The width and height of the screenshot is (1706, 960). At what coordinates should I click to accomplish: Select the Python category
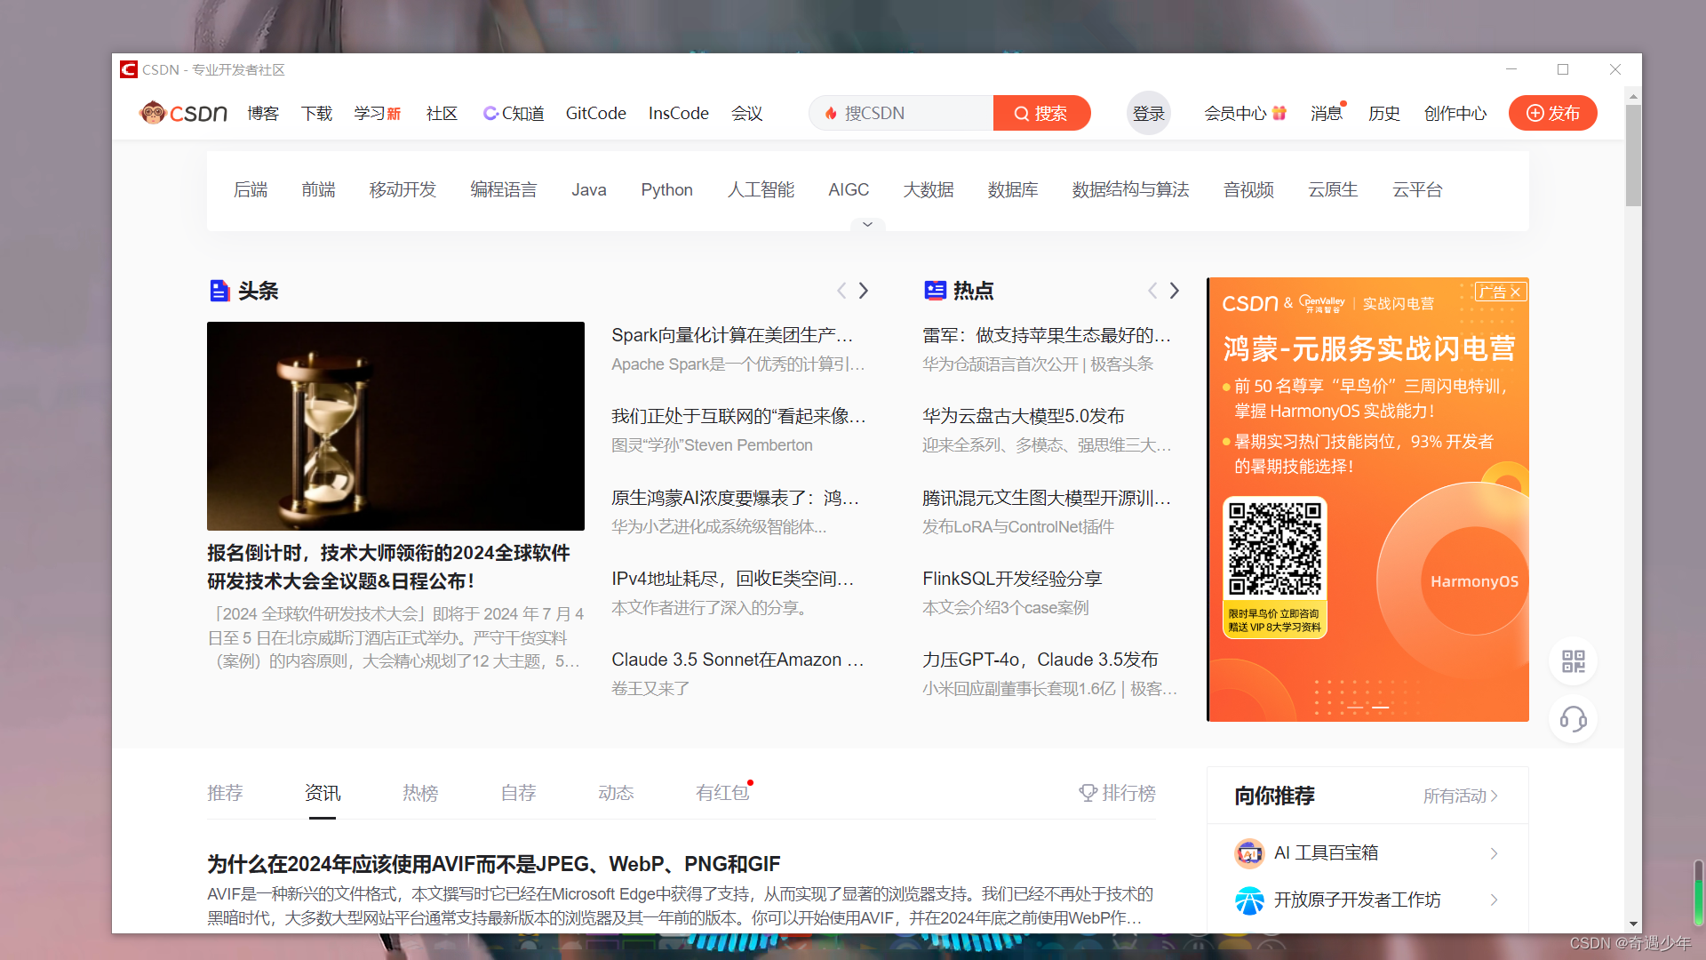tap(666, 189)
